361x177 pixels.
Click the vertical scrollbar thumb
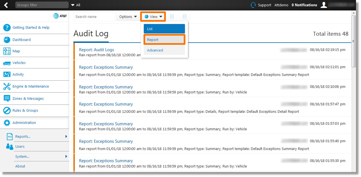pyautogui.click(x=353, y=41)
